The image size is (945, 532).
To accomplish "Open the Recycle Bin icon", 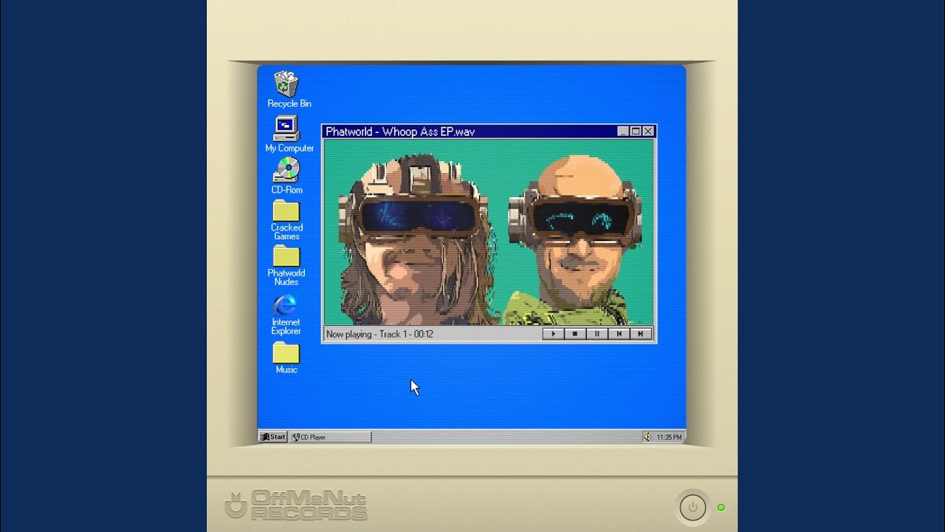I will [286, 89].
